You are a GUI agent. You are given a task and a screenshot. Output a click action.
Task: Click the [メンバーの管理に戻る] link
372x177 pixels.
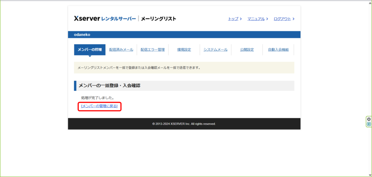[x=99, y=106]
